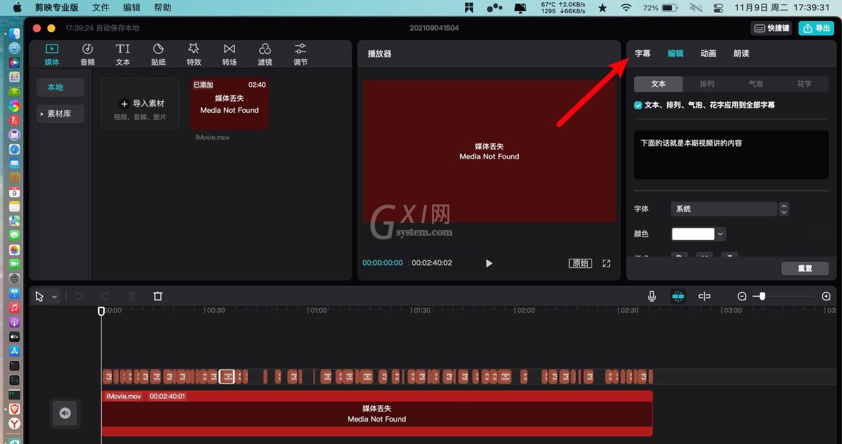
Task: Zoom out timeline with minus icon
Action: pos(742,296)
